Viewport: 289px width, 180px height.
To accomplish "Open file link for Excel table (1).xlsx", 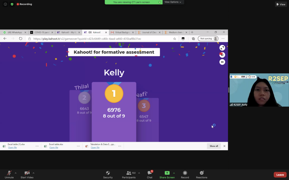I will (x=12, y=148).
